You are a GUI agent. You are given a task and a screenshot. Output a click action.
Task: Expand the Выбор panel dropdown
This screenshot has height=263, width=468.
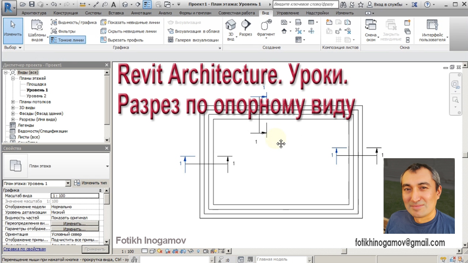point(13,47)
